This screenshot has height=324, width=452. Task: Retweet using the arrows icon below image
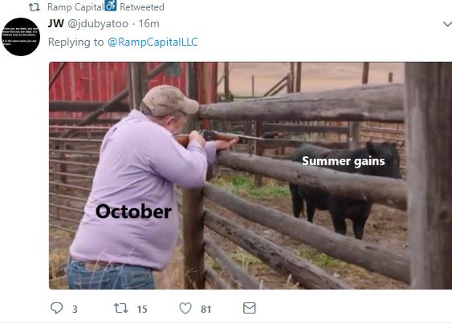[120, 308]
